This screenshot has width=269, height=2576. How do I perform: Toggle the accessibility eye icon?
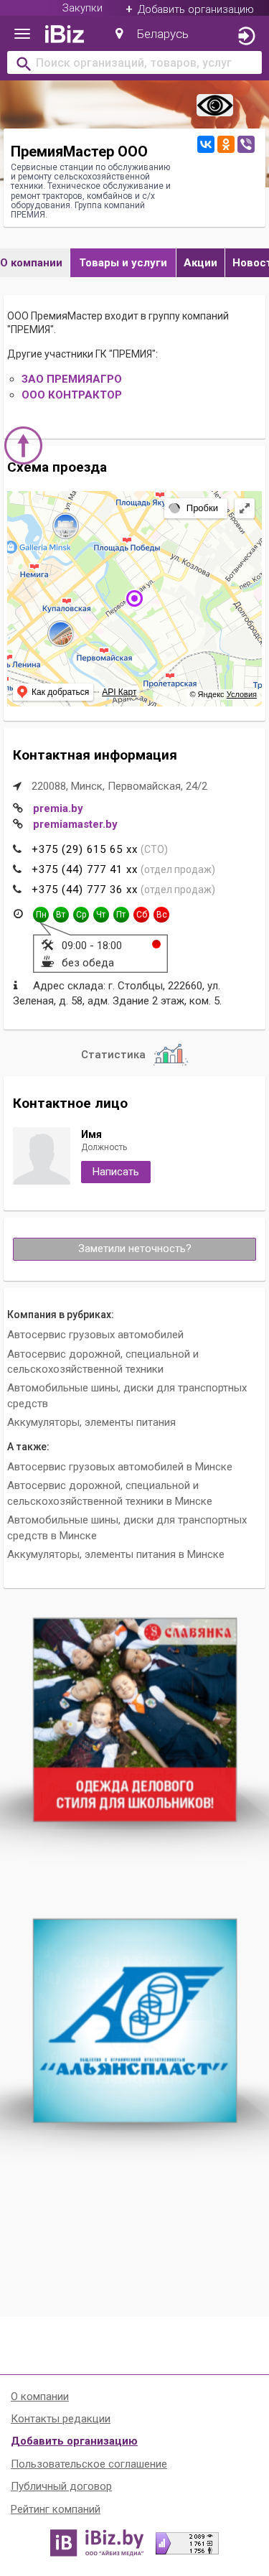click(214, 105)
